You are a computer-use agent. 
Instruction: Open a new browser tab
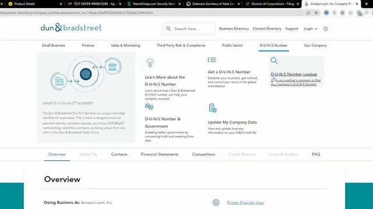coord(367,4)
